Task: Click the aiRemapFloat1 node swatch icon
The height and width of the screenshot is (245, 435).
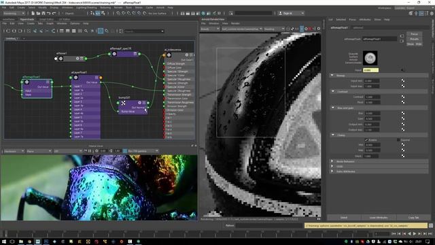Action: point(27,82)
